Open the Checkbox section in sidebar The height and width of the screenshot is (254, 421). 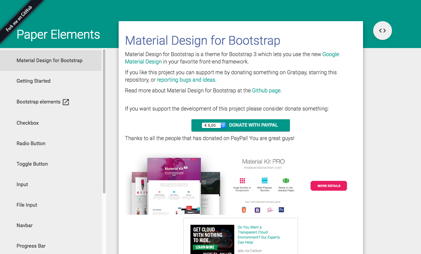tap(28, 123)
